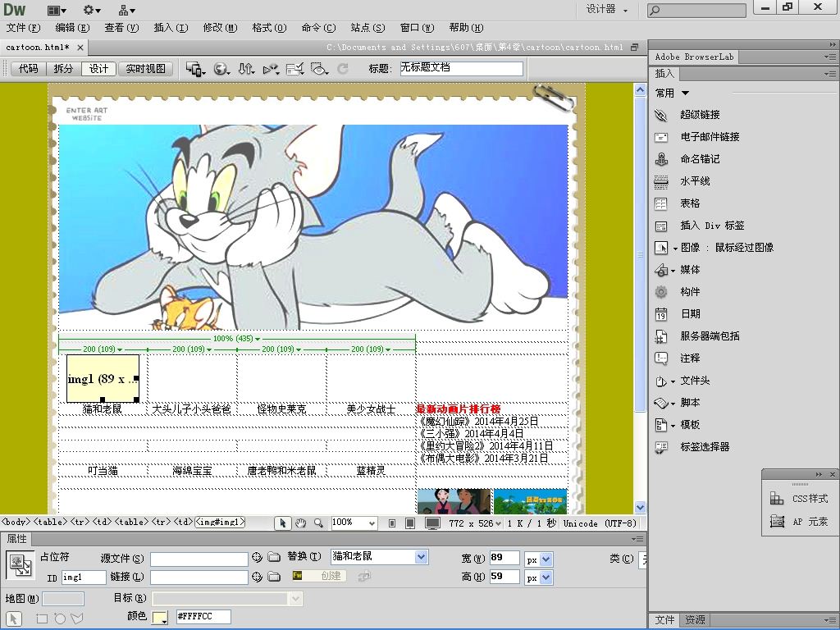The width and height of the screenshot is (840, 630).
Task: Click the File Management arrows icon
Action: point(246,69)
